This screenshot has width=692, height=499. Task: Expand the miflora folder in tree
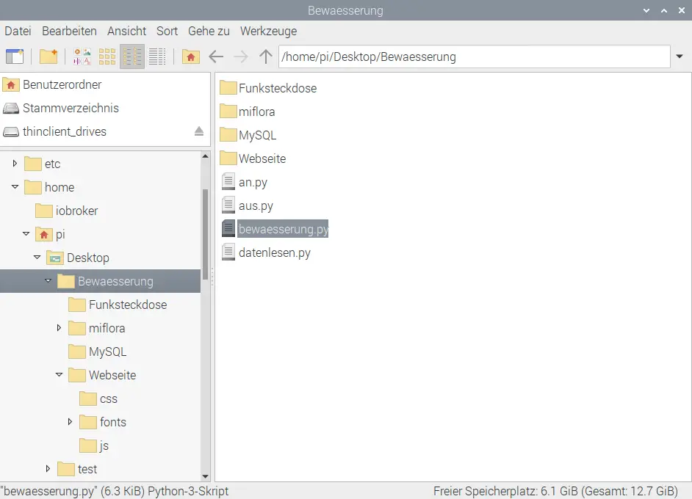[60, 328]
